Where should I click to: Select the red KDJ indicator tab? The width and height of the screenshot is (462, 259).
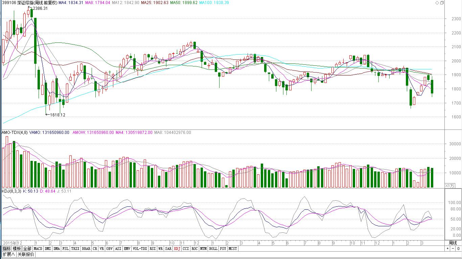(177, 249)
